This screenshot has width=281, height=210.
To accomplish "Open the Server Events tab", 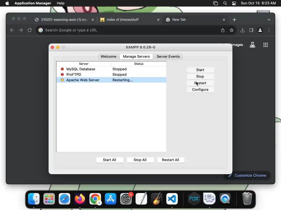I will [168, 56].
